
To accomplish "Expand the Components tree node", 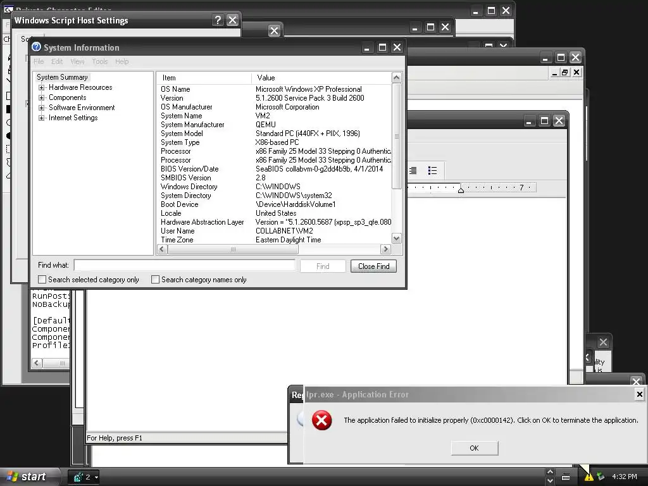I will [x=41, y=98].
